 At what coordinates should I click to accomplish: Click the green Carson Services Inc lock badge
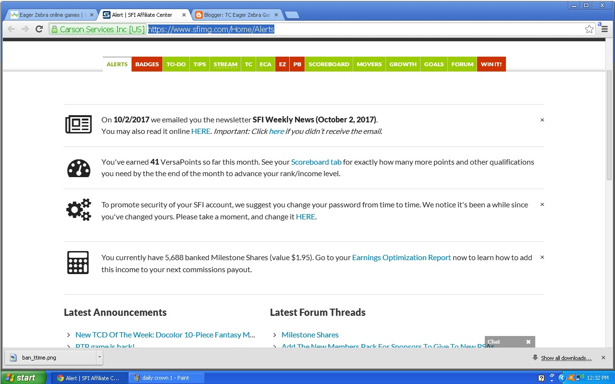click(98, 29)
